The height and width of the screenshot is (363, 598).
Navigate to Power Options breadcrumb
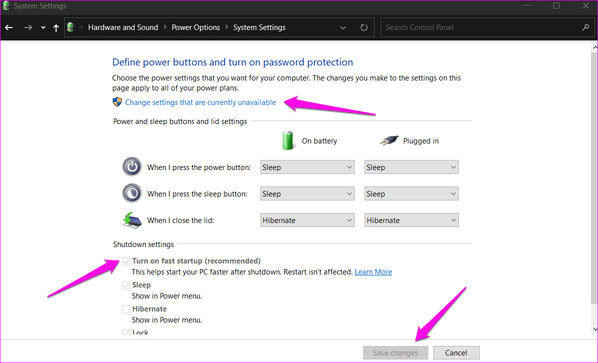click(x=196, y=27)
